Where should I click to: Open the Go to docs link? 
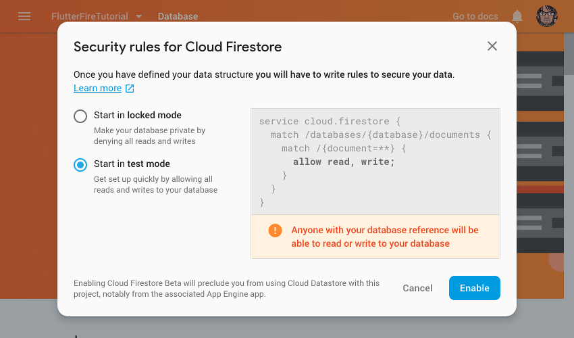coord(475,16)
